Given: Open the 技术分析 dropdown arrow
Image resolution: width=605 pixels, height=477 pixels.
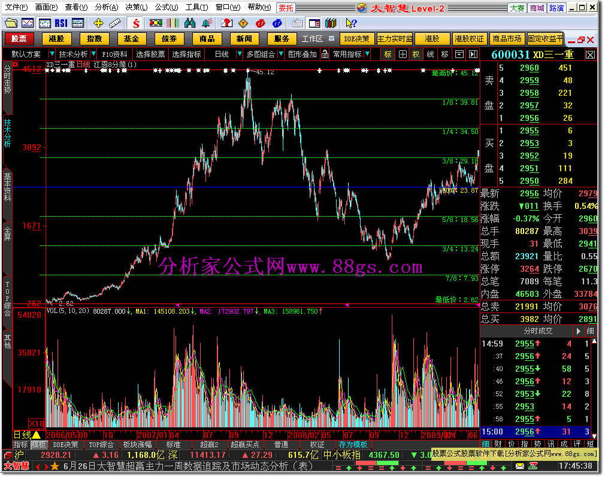Looking at the screenshot, I should coord(93,54).
